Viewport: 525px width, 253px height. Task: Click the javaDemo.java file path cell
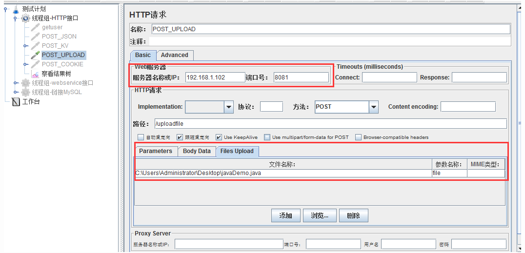pyautogui.click(x=283, y=173)
